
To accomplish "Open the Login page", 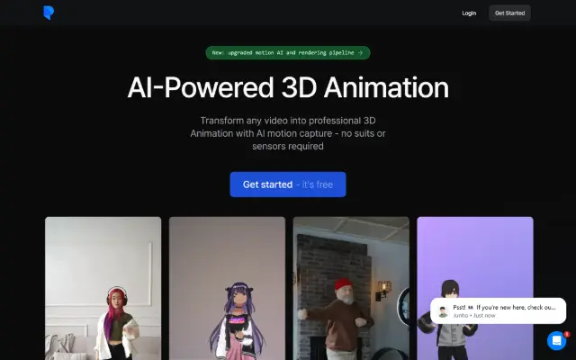I will (469, 13).
